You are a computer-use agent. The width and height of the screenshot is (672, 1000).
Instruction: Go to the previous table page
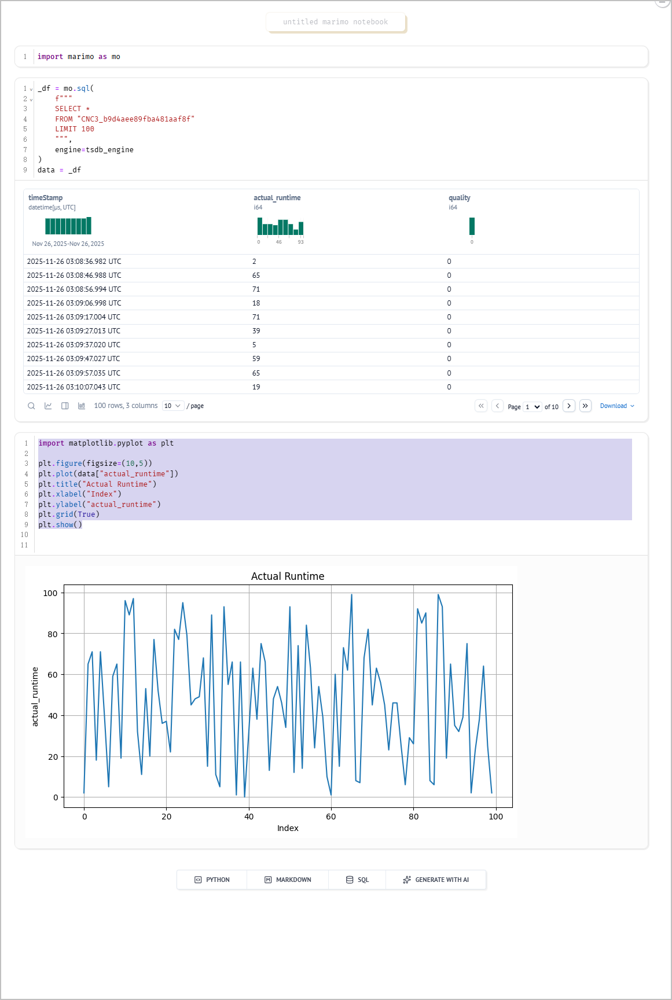497,406
